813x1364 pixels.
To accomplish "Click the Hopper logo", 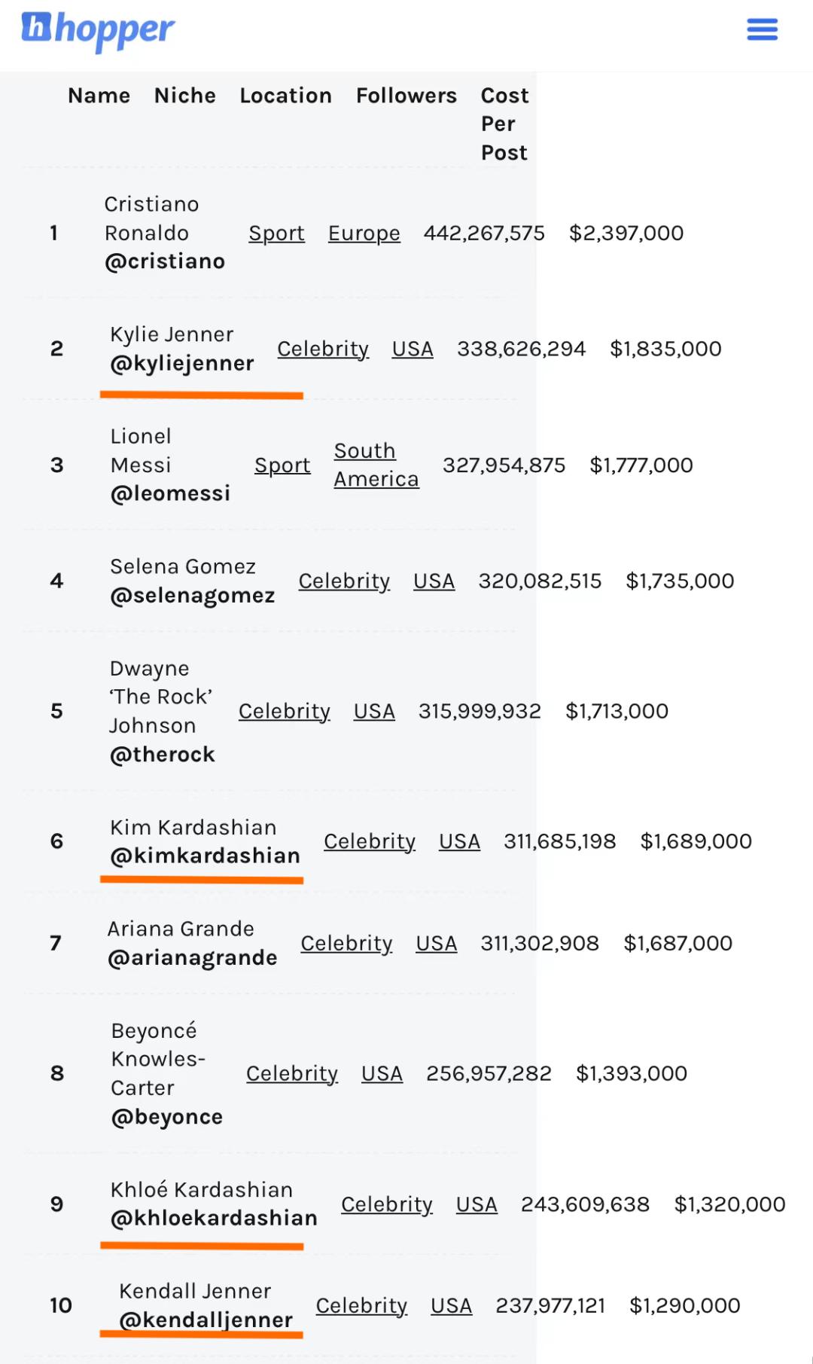I will (x=98, y=30).
